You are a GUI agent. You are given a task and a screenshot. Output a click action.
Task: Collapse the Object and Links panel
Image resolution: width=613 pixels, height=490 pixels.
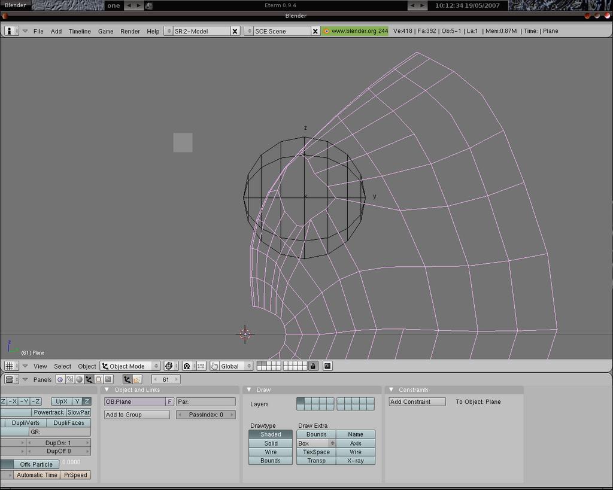click(107, 390)
